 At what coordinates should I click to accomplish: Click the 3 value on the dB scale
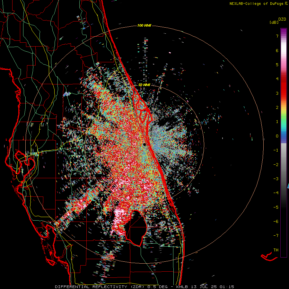(277, 93)
